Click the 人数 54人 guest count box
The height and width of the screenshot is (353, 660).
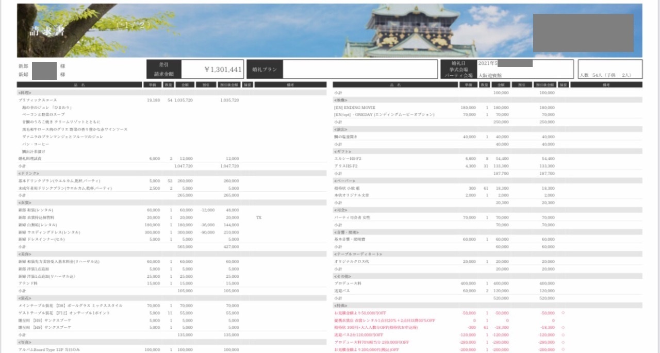tap(609, 75)
